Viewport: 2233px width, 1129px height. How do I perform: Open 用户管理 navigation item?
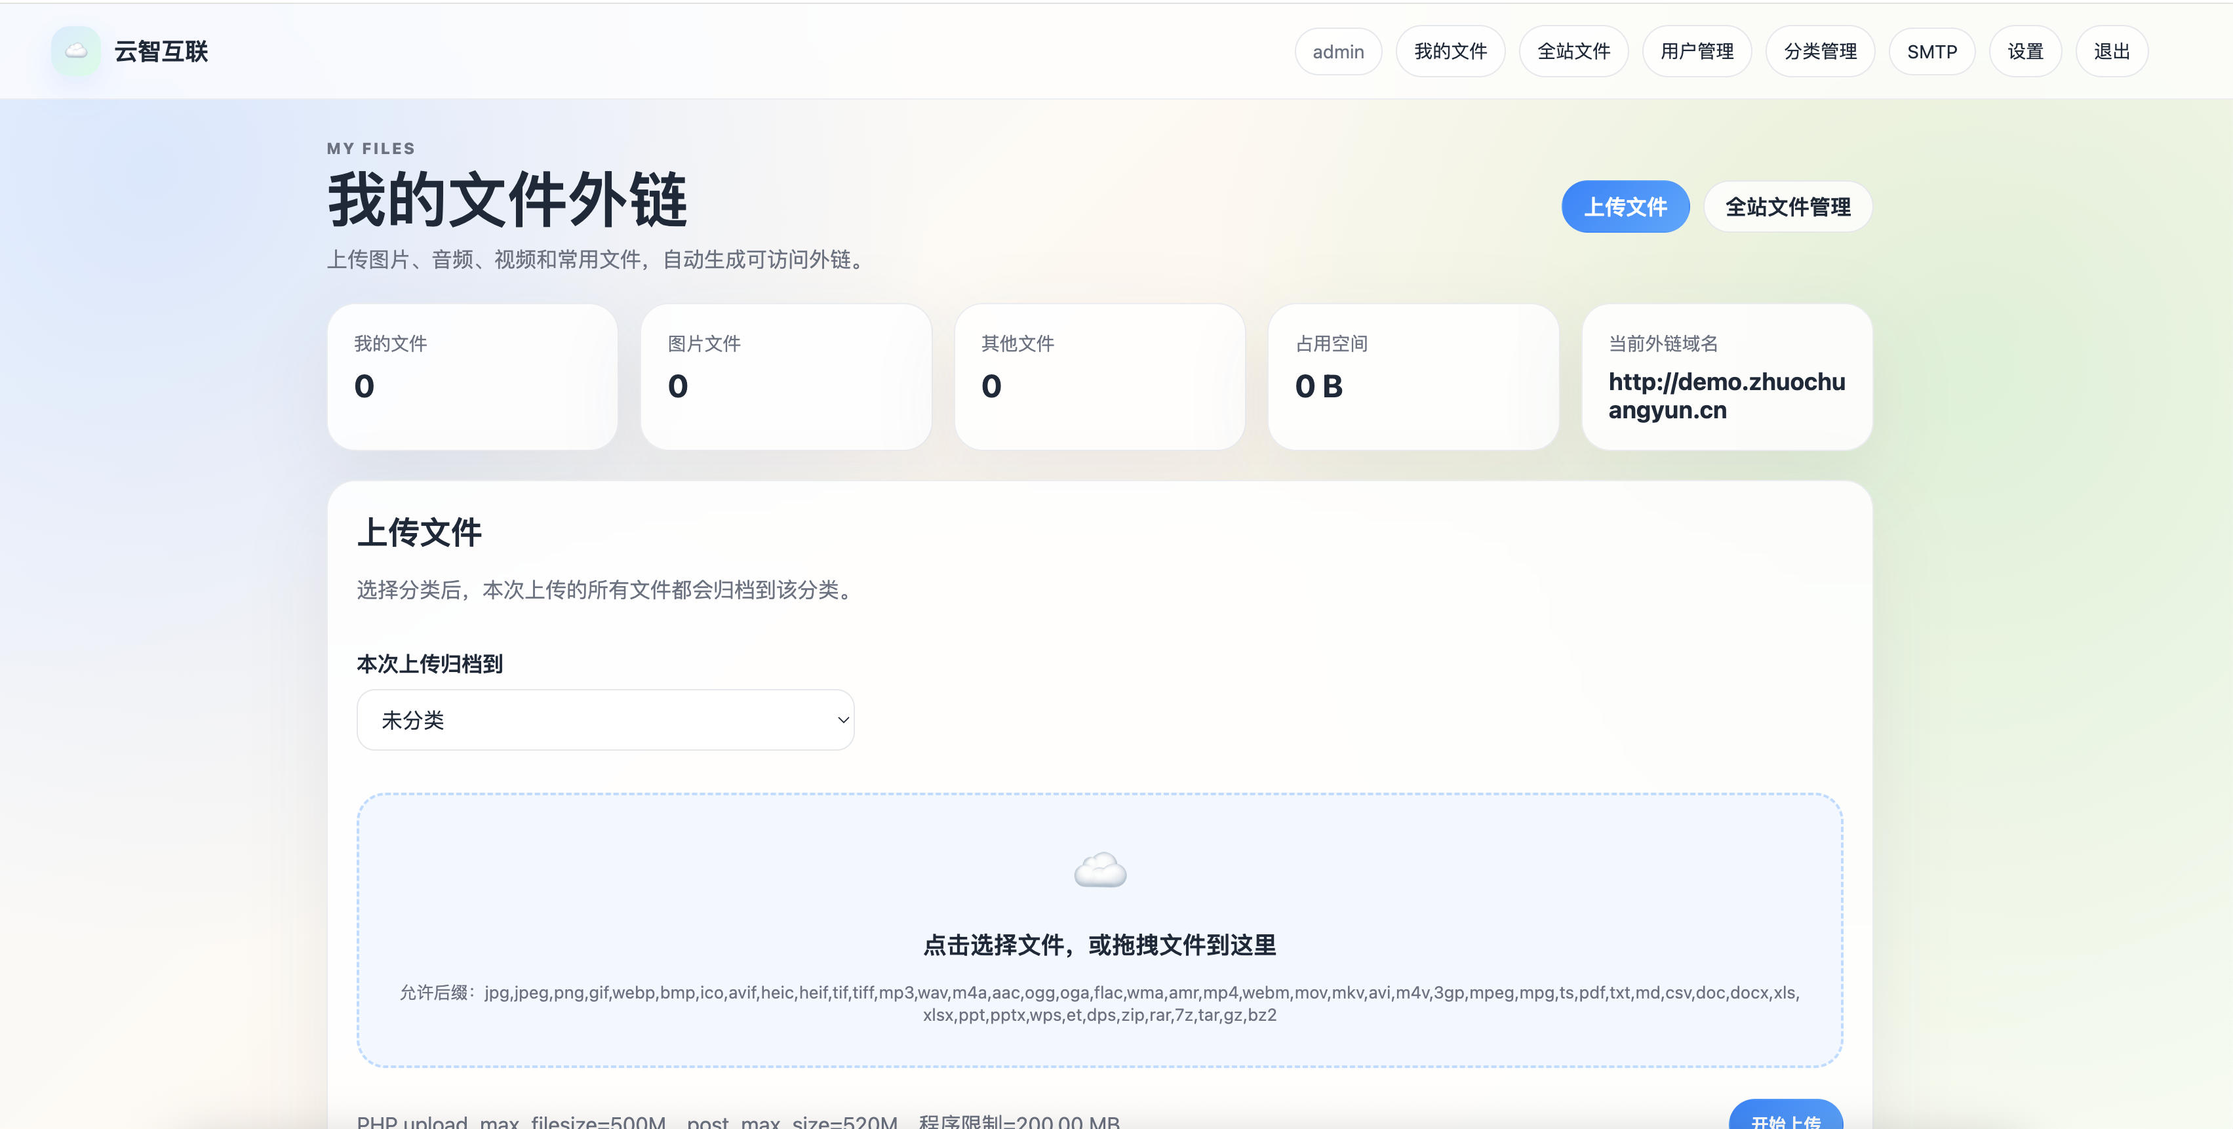1697,51
